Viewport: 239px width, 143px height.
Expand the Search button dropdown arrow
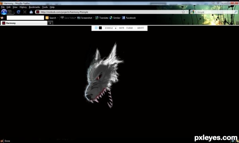point(58,18)
